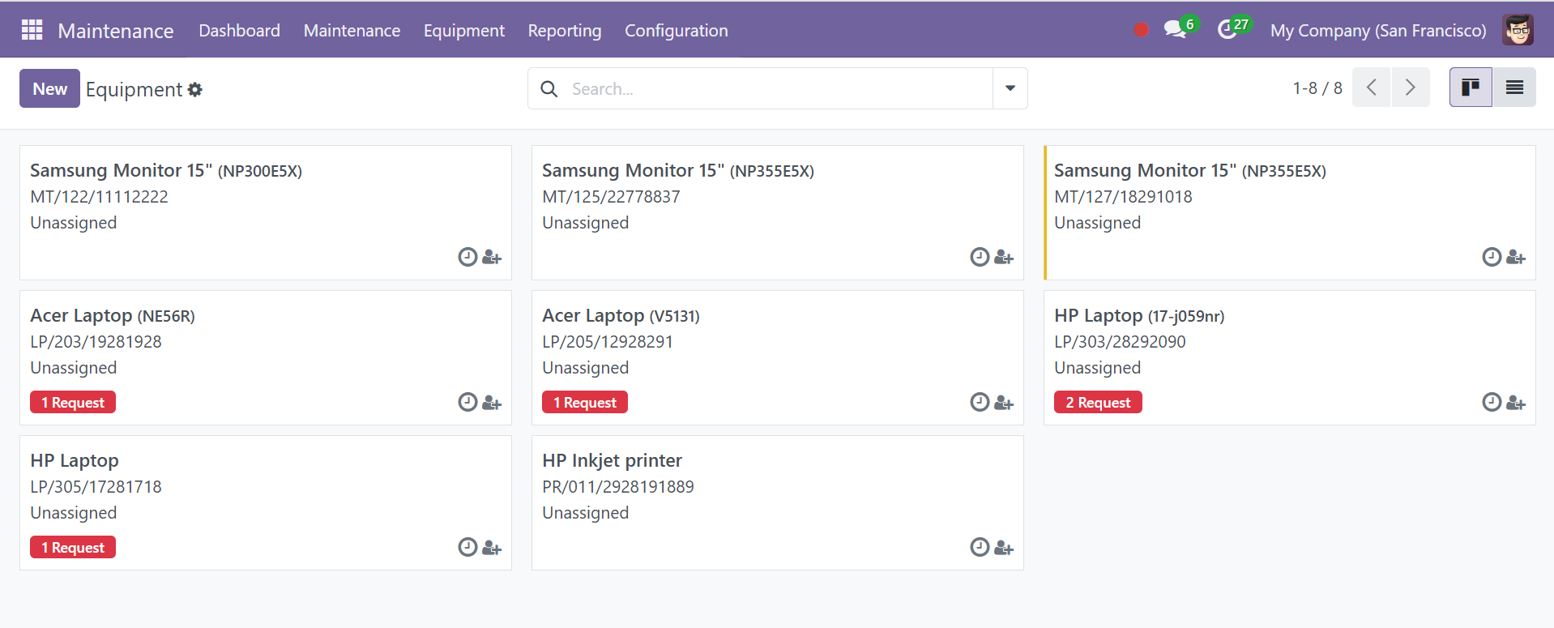Open the messages icon showing 6
The image size is (1554, 628).
[x=1180, y=28]
